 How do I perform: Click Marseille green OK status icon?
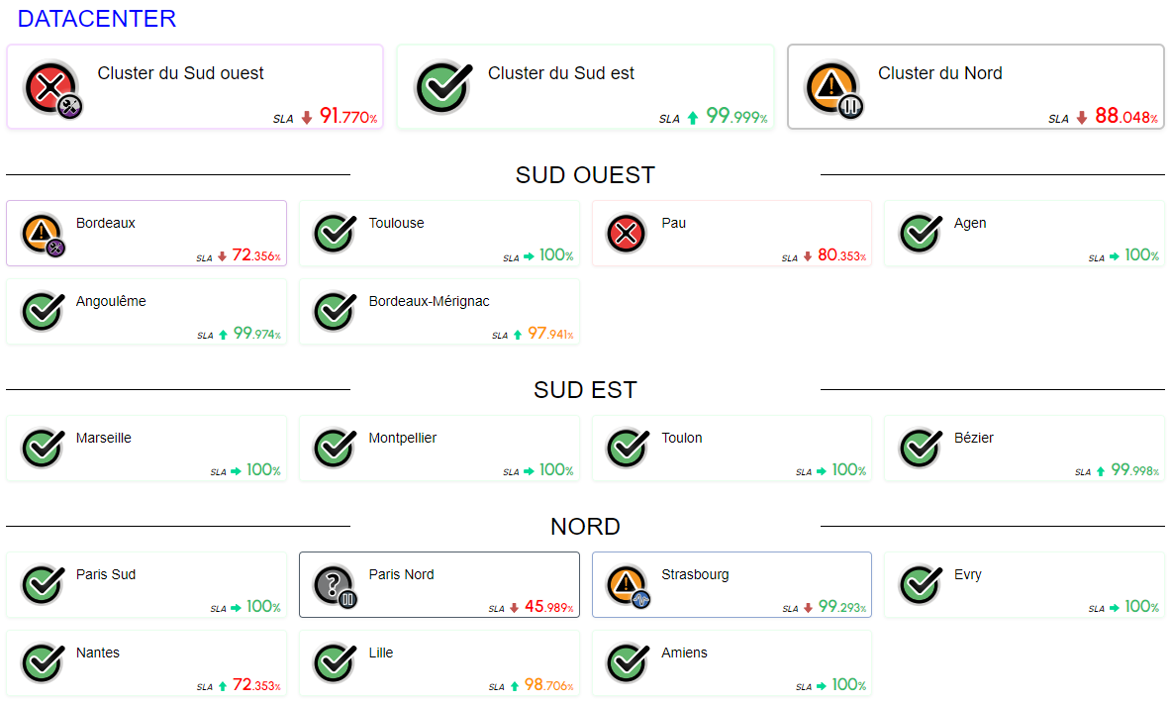(41, 449)
